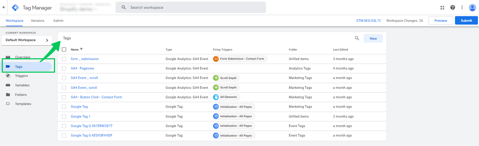Open the three-dot more options menu
Screen dimensions: 479x146
tap(462, 7)
